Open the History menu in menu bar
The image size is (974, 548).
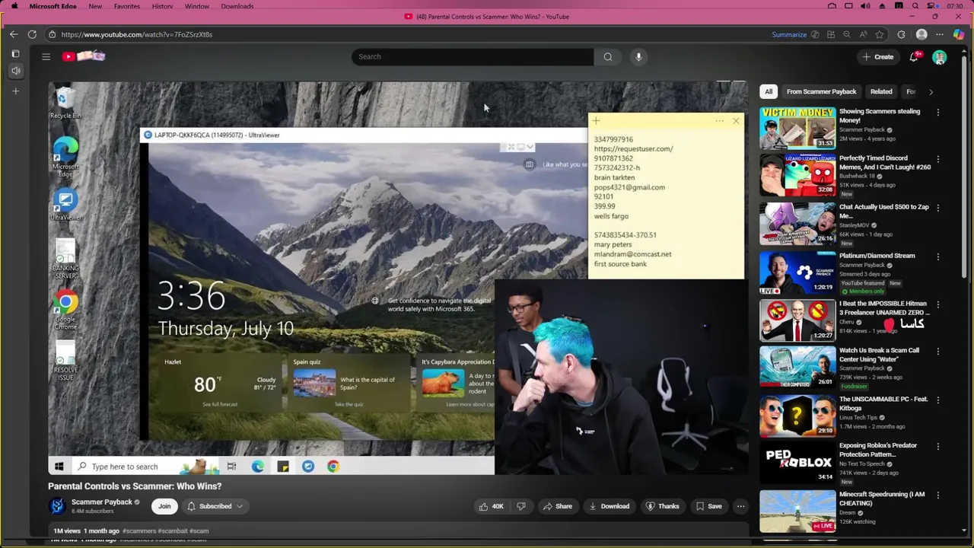coord(162,6)
